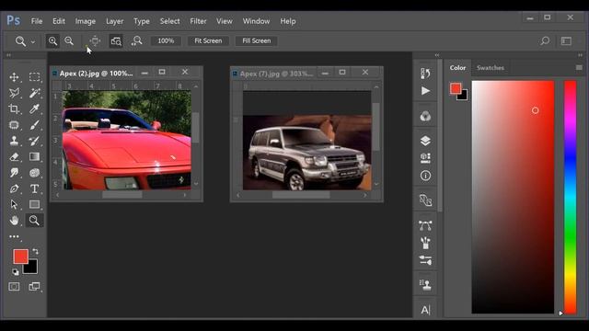Select the Clone Stamp tool
The image size is (589, 331).
coord(15,141)
